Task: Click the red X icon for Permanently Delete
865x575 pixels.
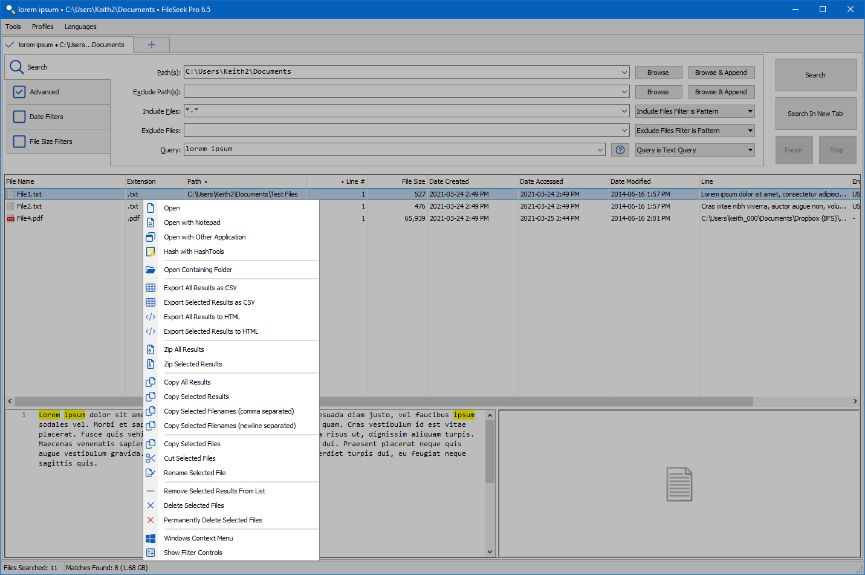Action: (x=151, y=520)
